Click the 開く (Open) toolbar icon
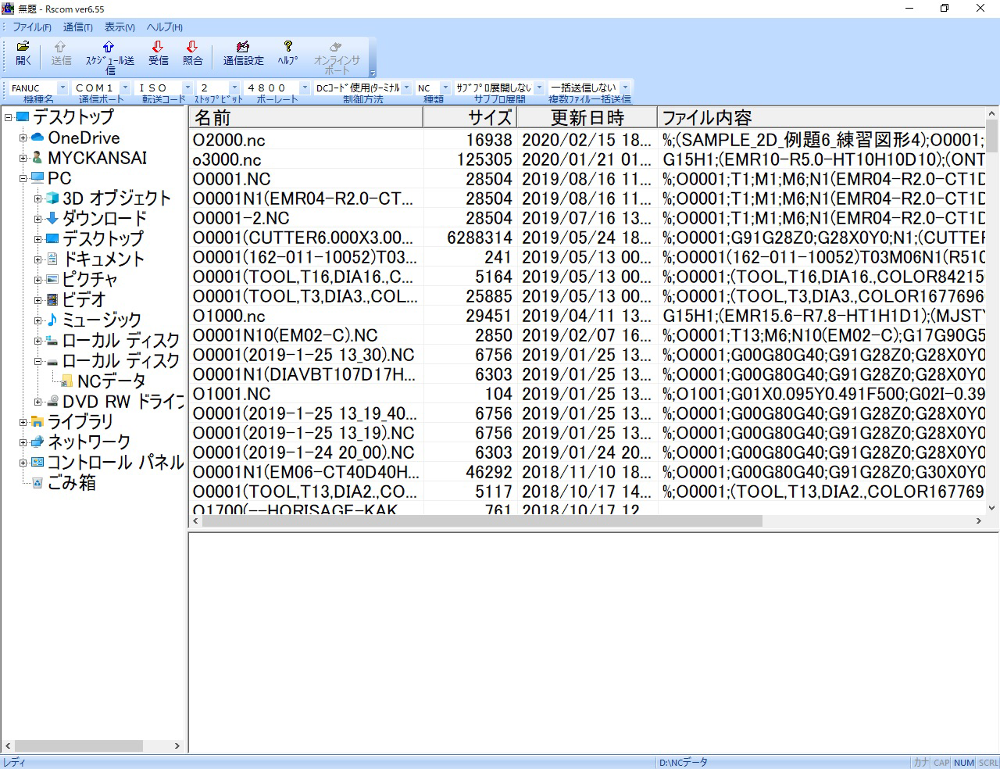 click(x=23, y=47)
